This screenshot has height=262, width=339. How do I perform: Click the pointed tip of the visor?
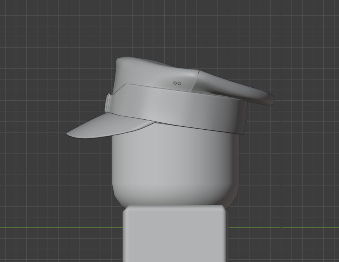68,134
